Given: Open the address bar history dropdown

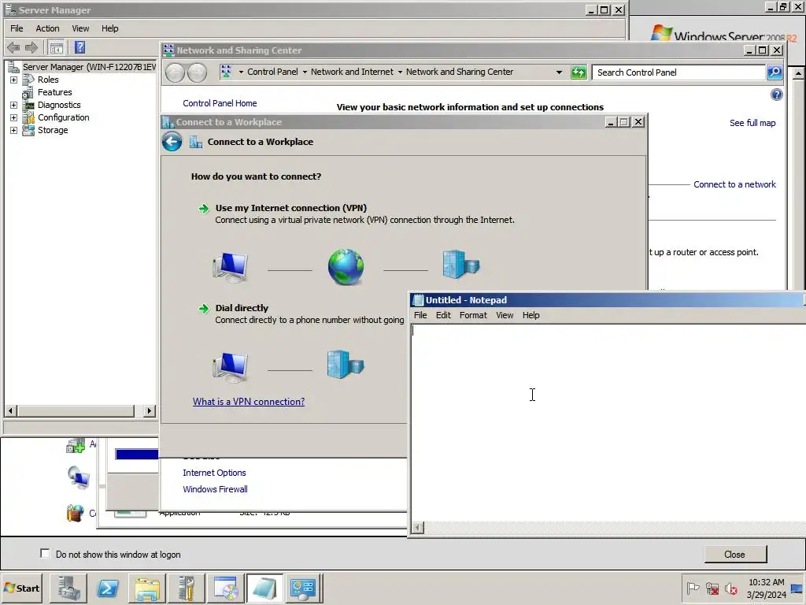Looking at the screenshot, I should (560, 72).
